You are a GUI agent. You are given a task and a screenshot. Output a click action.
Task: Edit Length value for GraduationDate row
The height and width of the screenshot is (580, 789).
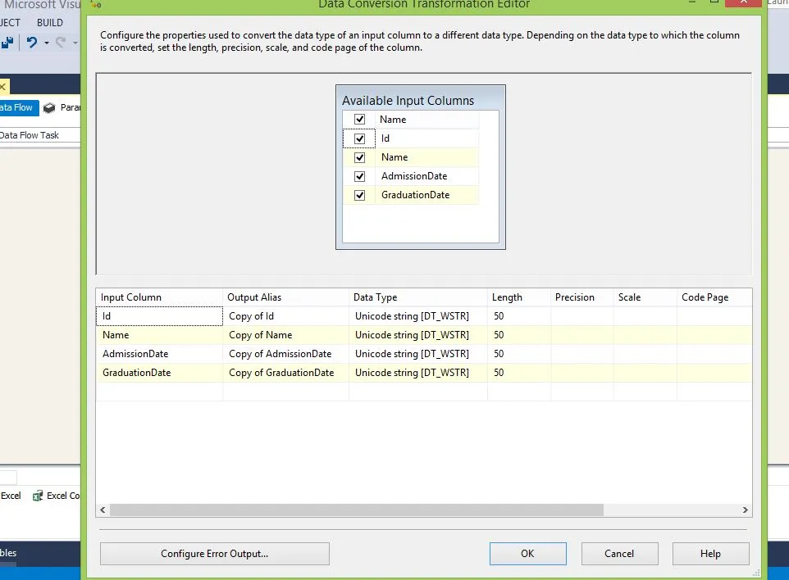pyautogui.click(x=519, y=373)
